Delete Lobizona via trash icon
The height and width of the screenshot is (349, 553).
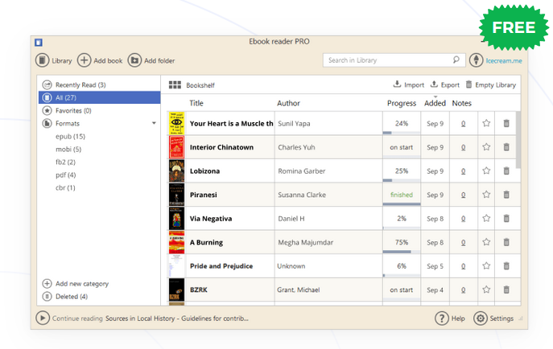point(506,170)
